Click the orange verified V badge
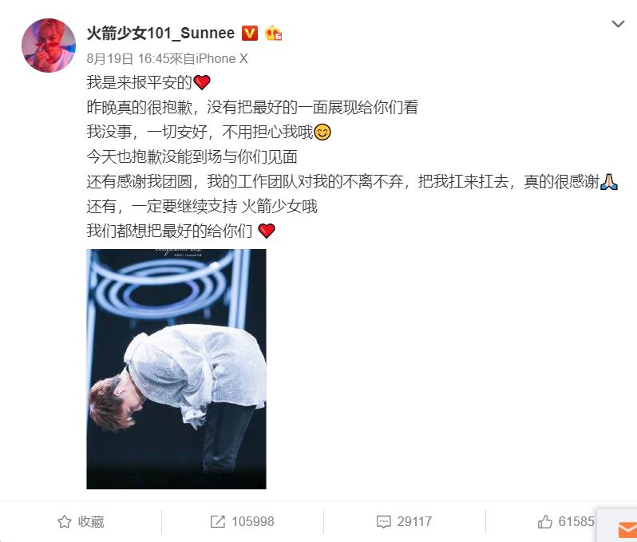 (249, 33)
